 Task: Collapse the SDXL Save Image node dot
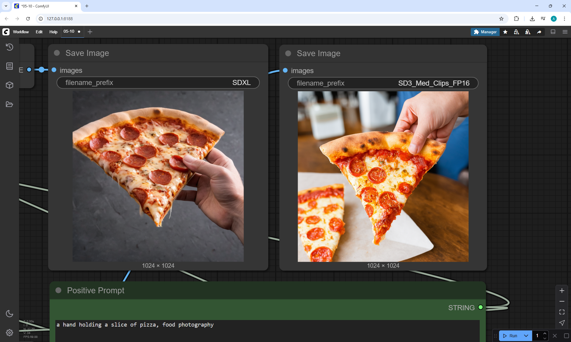click(x=57, y=53)
